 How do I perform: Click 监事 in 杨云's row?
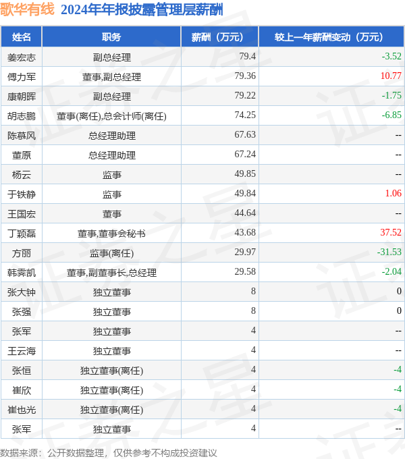(111, 175)
